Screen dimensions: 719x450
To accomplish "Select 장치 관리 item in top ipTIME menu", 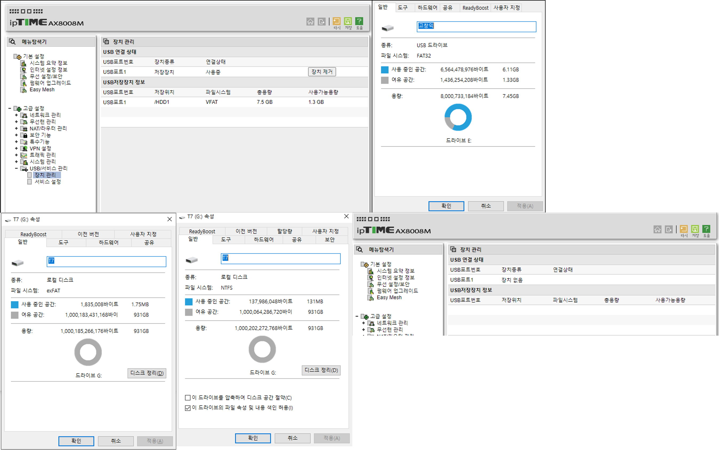I will click(45, 175).
